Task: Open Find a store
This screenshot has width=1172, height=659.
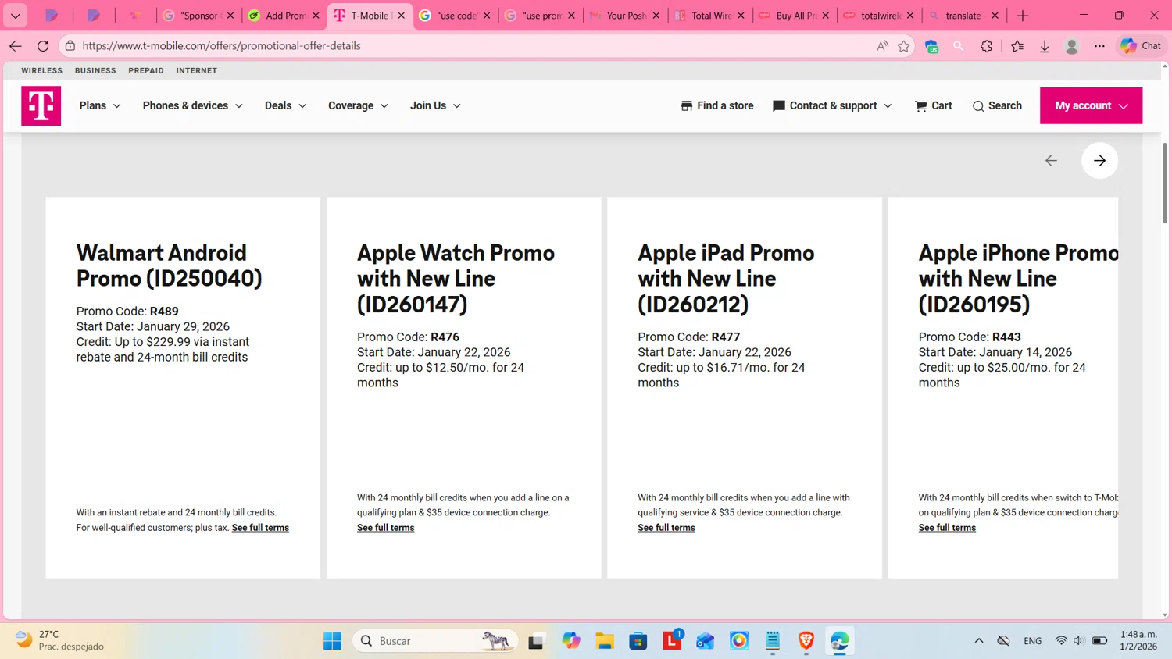Action: tap(717, 105)
